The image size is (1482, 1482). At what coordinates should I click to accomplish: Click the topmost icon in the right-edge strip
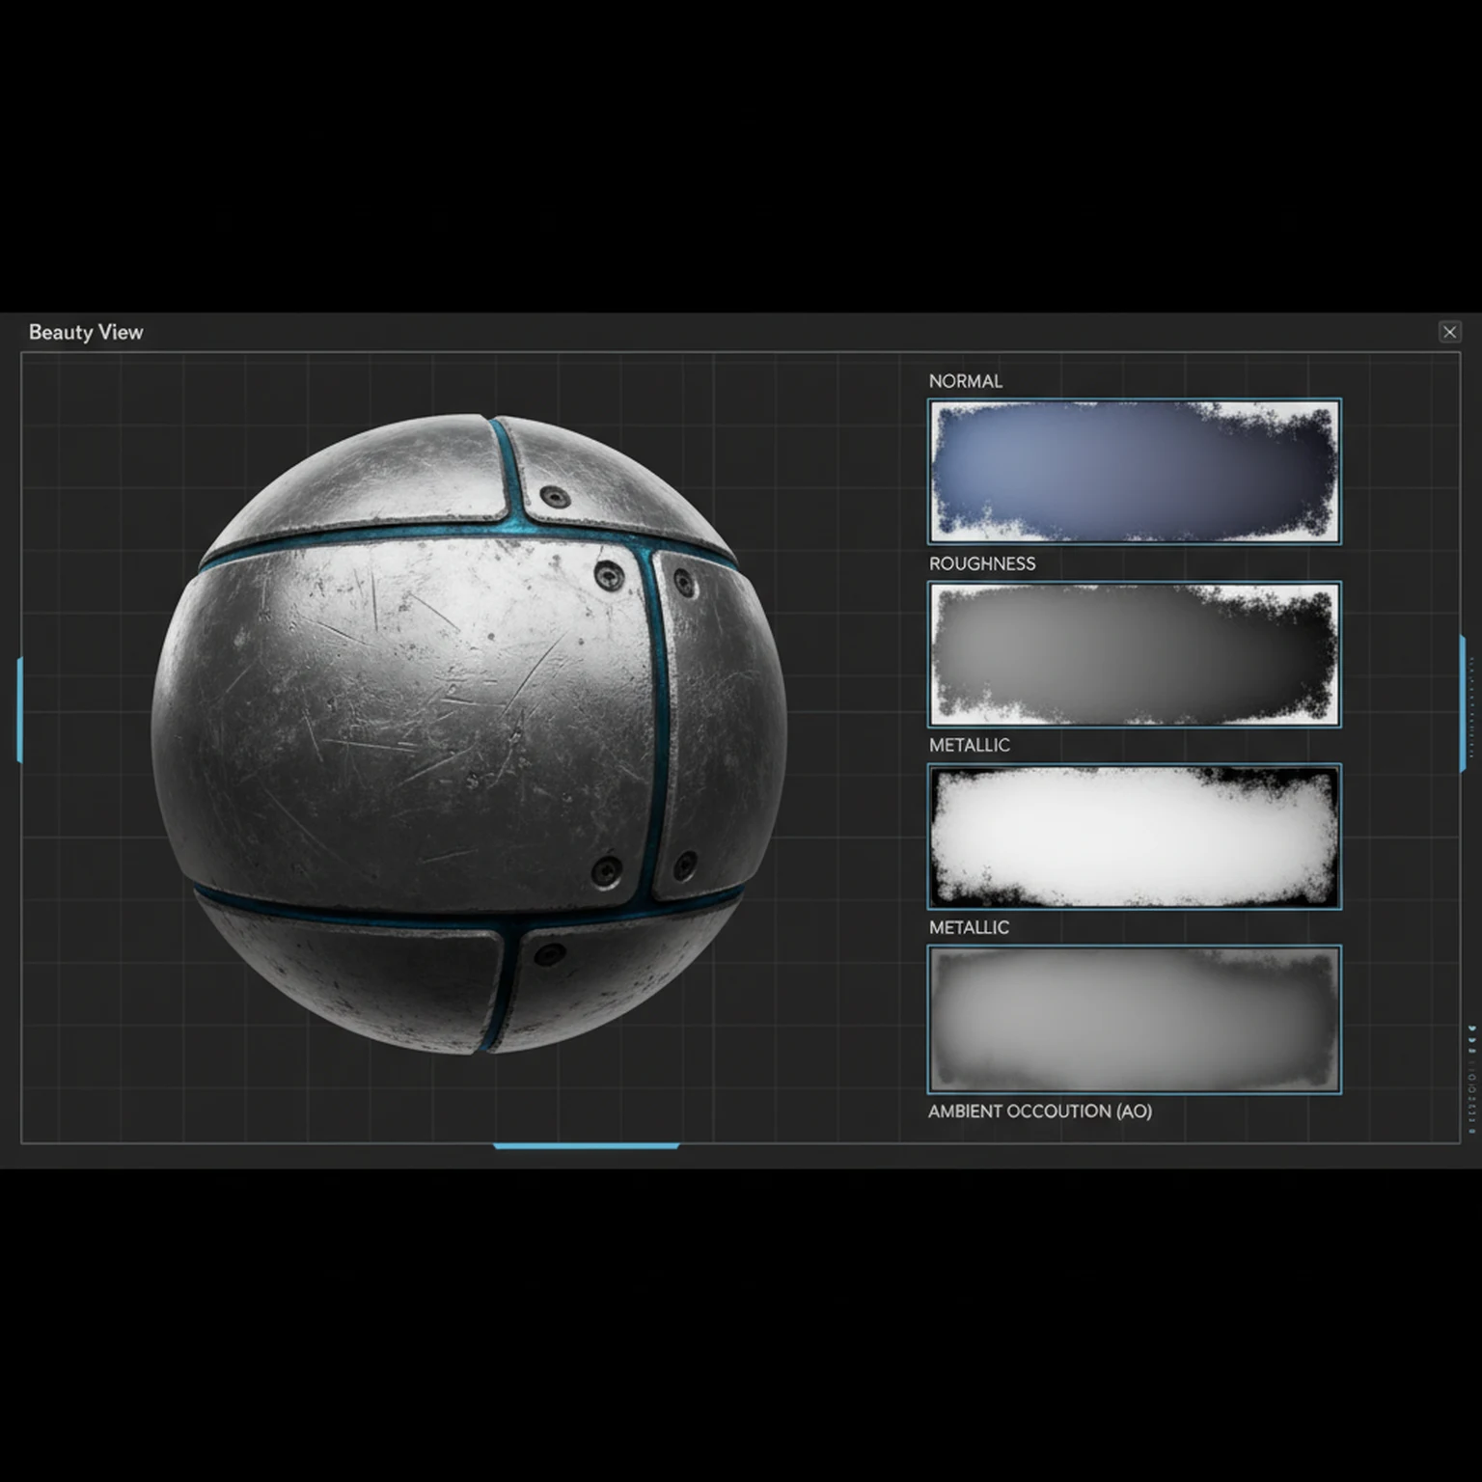point(1470,1029)
